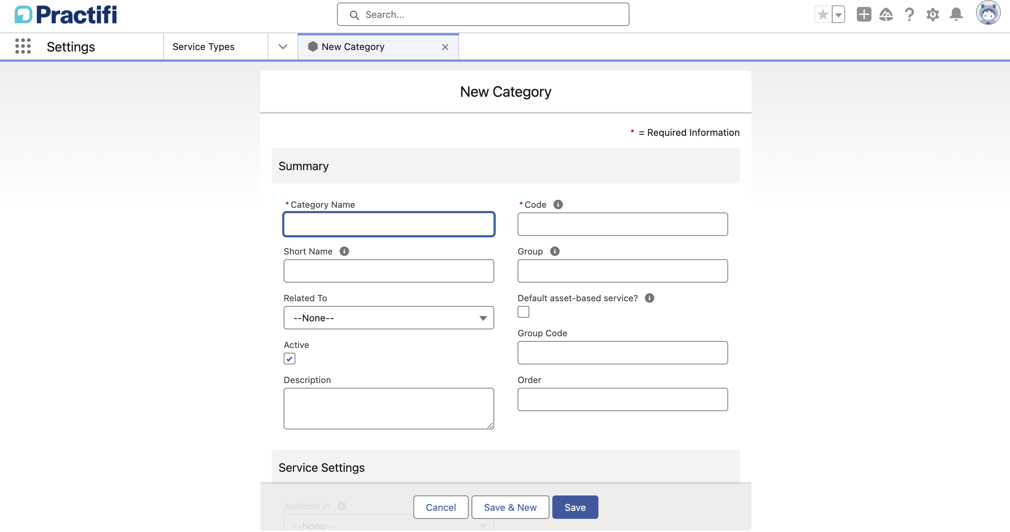Click the Short Name input field
The image size is (1010, 532).
[389, 271]
